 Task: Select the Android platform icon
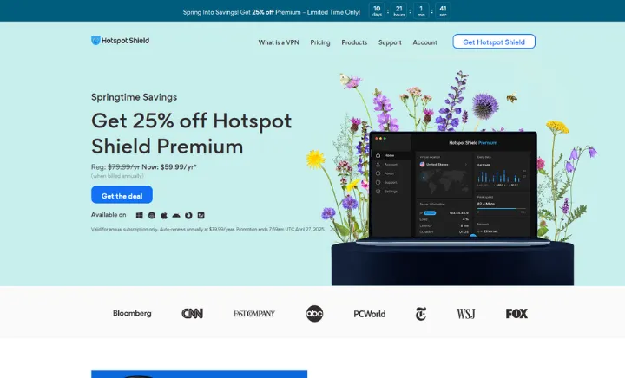point(176,215)
